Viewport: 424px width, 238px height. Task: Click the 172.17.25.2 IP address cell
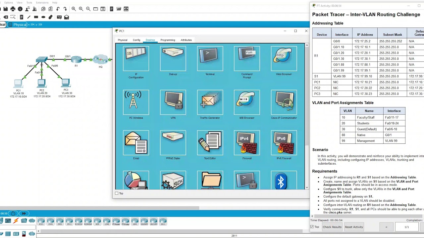click(x=365, y=41)
